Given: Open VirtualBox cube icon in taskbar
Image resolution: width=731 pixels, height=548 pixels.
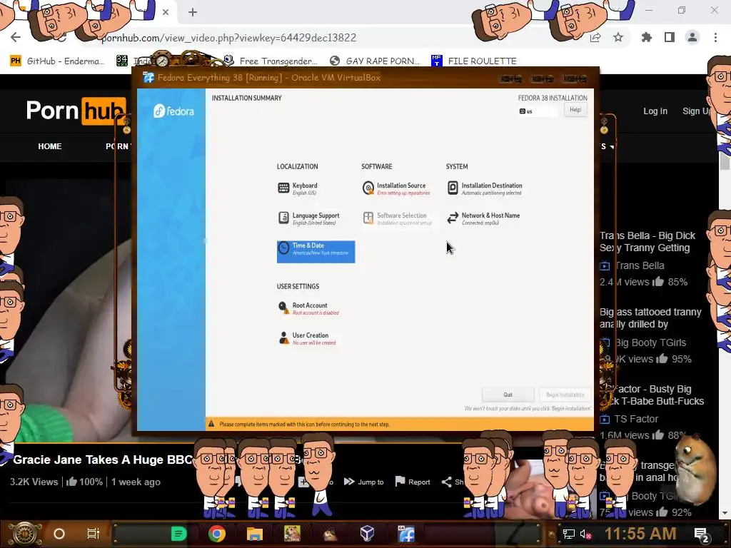Looking at the screenshot, I should [368, 533].
